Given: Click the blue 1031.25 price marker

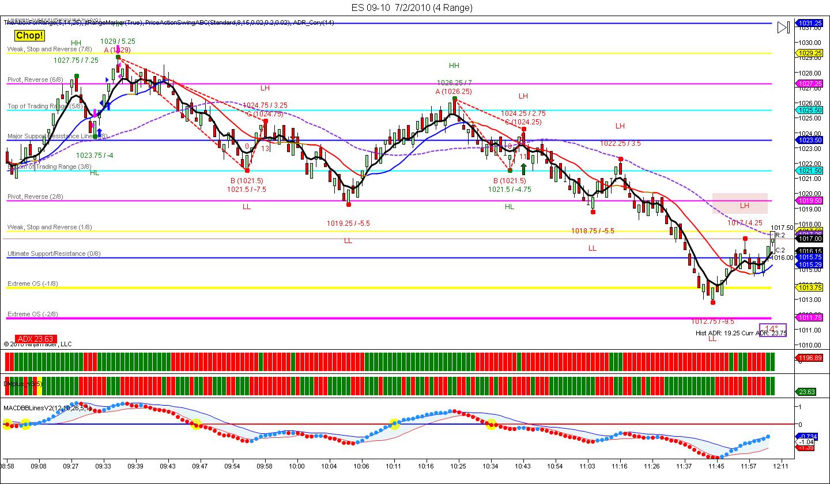Looking at the screenshot, I should (810, 23).
